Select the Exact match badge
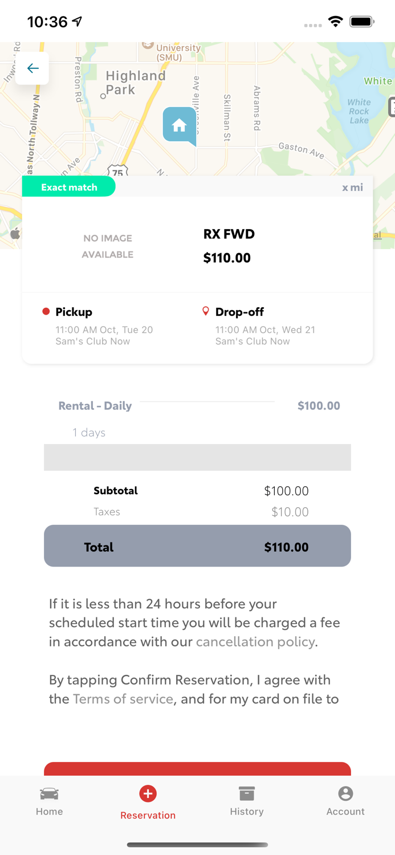This screenshot has height=855, width=395. click(69, 187)
